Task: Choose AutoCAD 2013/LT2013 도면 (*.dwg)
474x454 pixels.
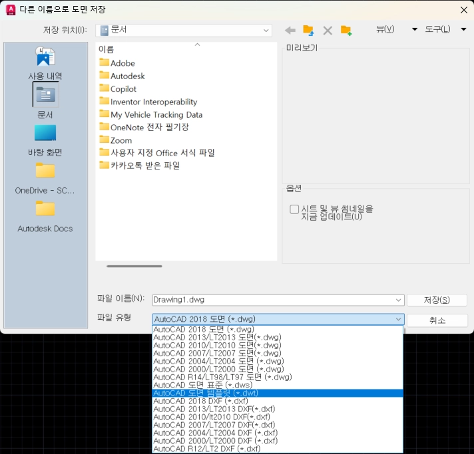Action: pos(278,337)
